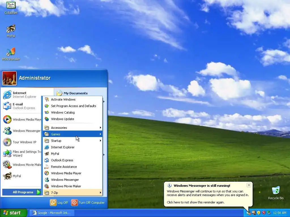The height and width of the screenshot is (217, 290).
Task: Open Windows Update in All Programs
Action: point(72,119)
